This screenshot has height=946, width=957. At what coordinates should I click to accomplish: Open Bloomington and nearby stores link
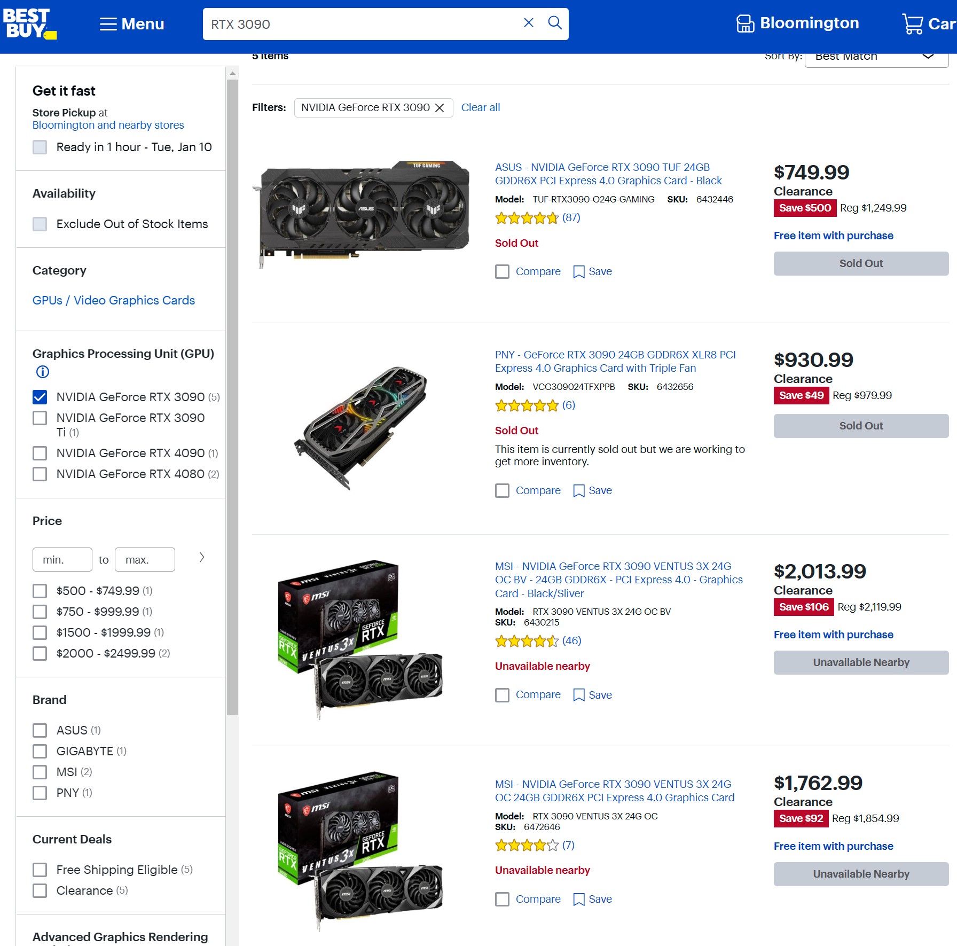[x=108, y=125]
